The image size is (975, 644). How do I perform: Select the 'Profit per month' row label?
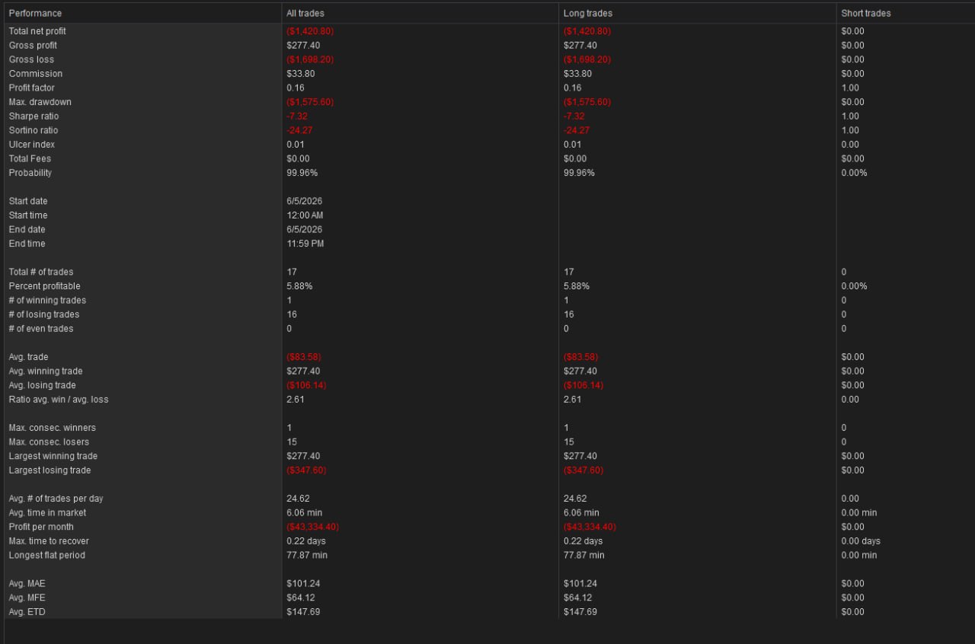click(41, 527)
